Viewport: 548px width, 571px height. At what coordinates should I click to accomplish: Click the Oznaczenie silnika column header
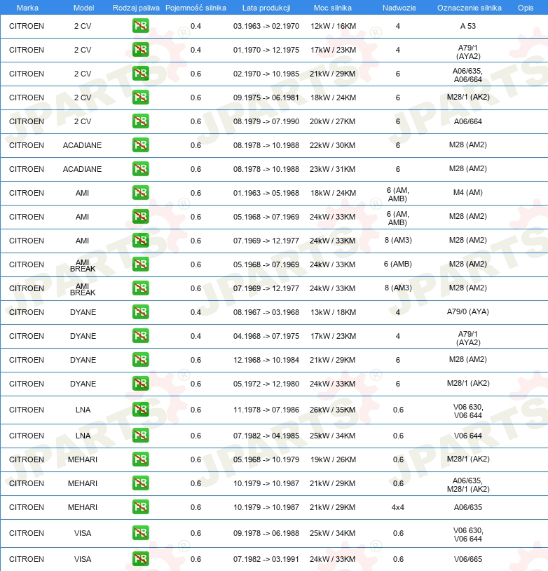(x=470, y=8)
